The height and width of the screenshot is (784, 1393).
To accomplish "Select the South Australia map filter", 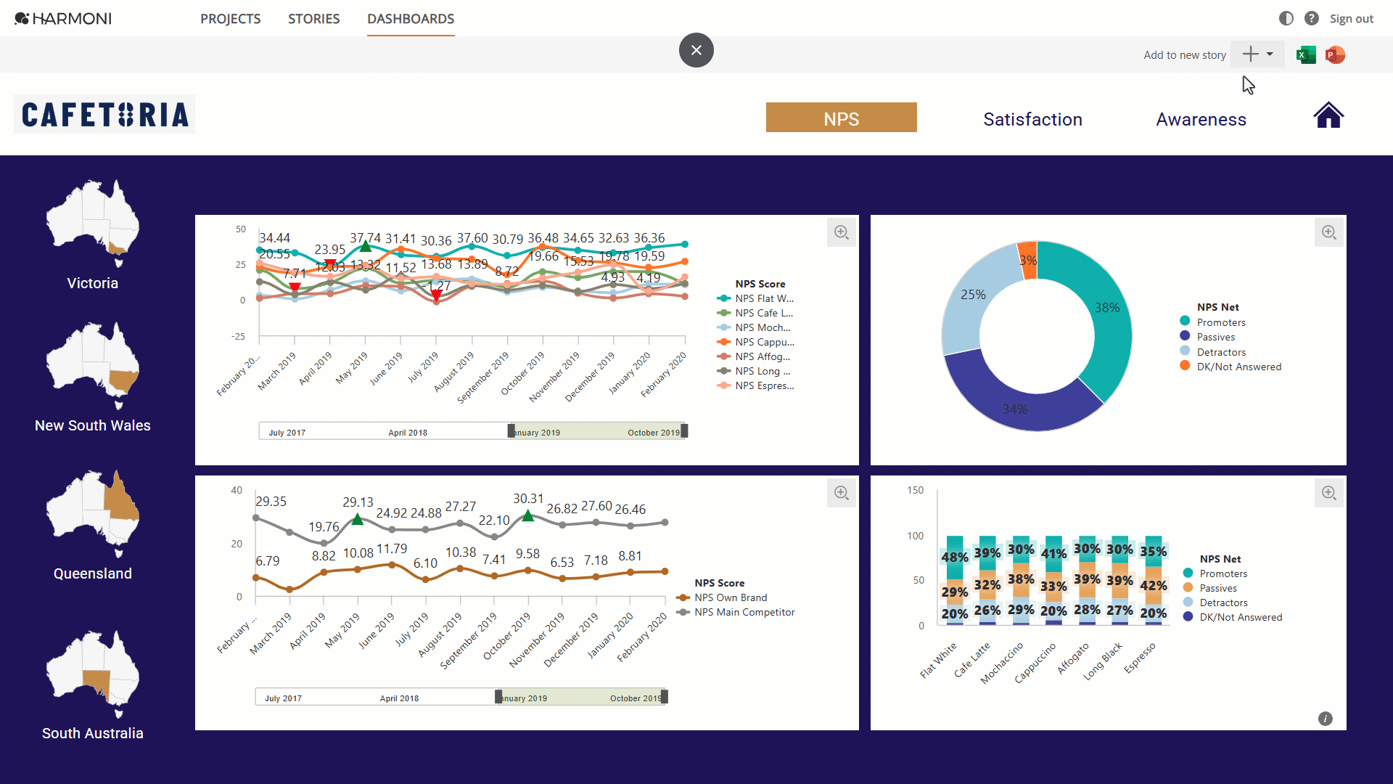I will pyautogui.click(x=93, y=674).
